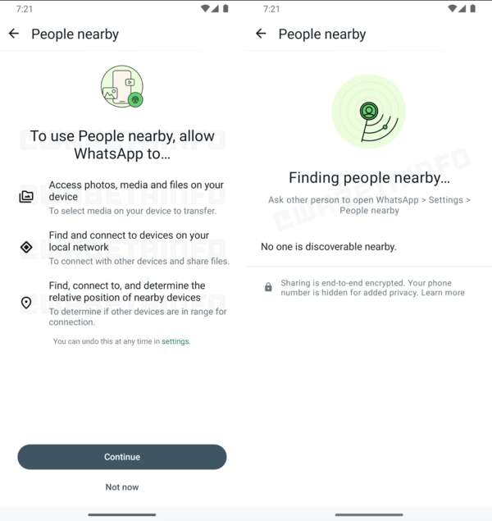Image resolution: width=492 pixels, height=521 pixels.
Task: Tap 'No one is discoverable nearby' message
Action: 328,246
